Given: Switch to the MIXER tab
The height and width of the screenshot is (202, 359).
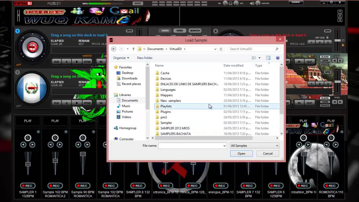Looking at the screenshot, I should tap(165, 31).
